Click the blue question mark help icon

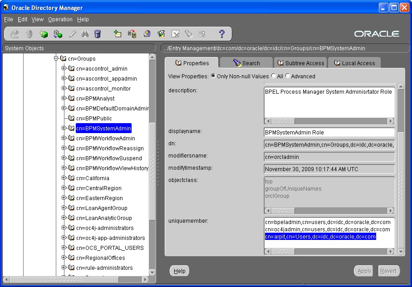pyautogui.click(x=222, y=34)
